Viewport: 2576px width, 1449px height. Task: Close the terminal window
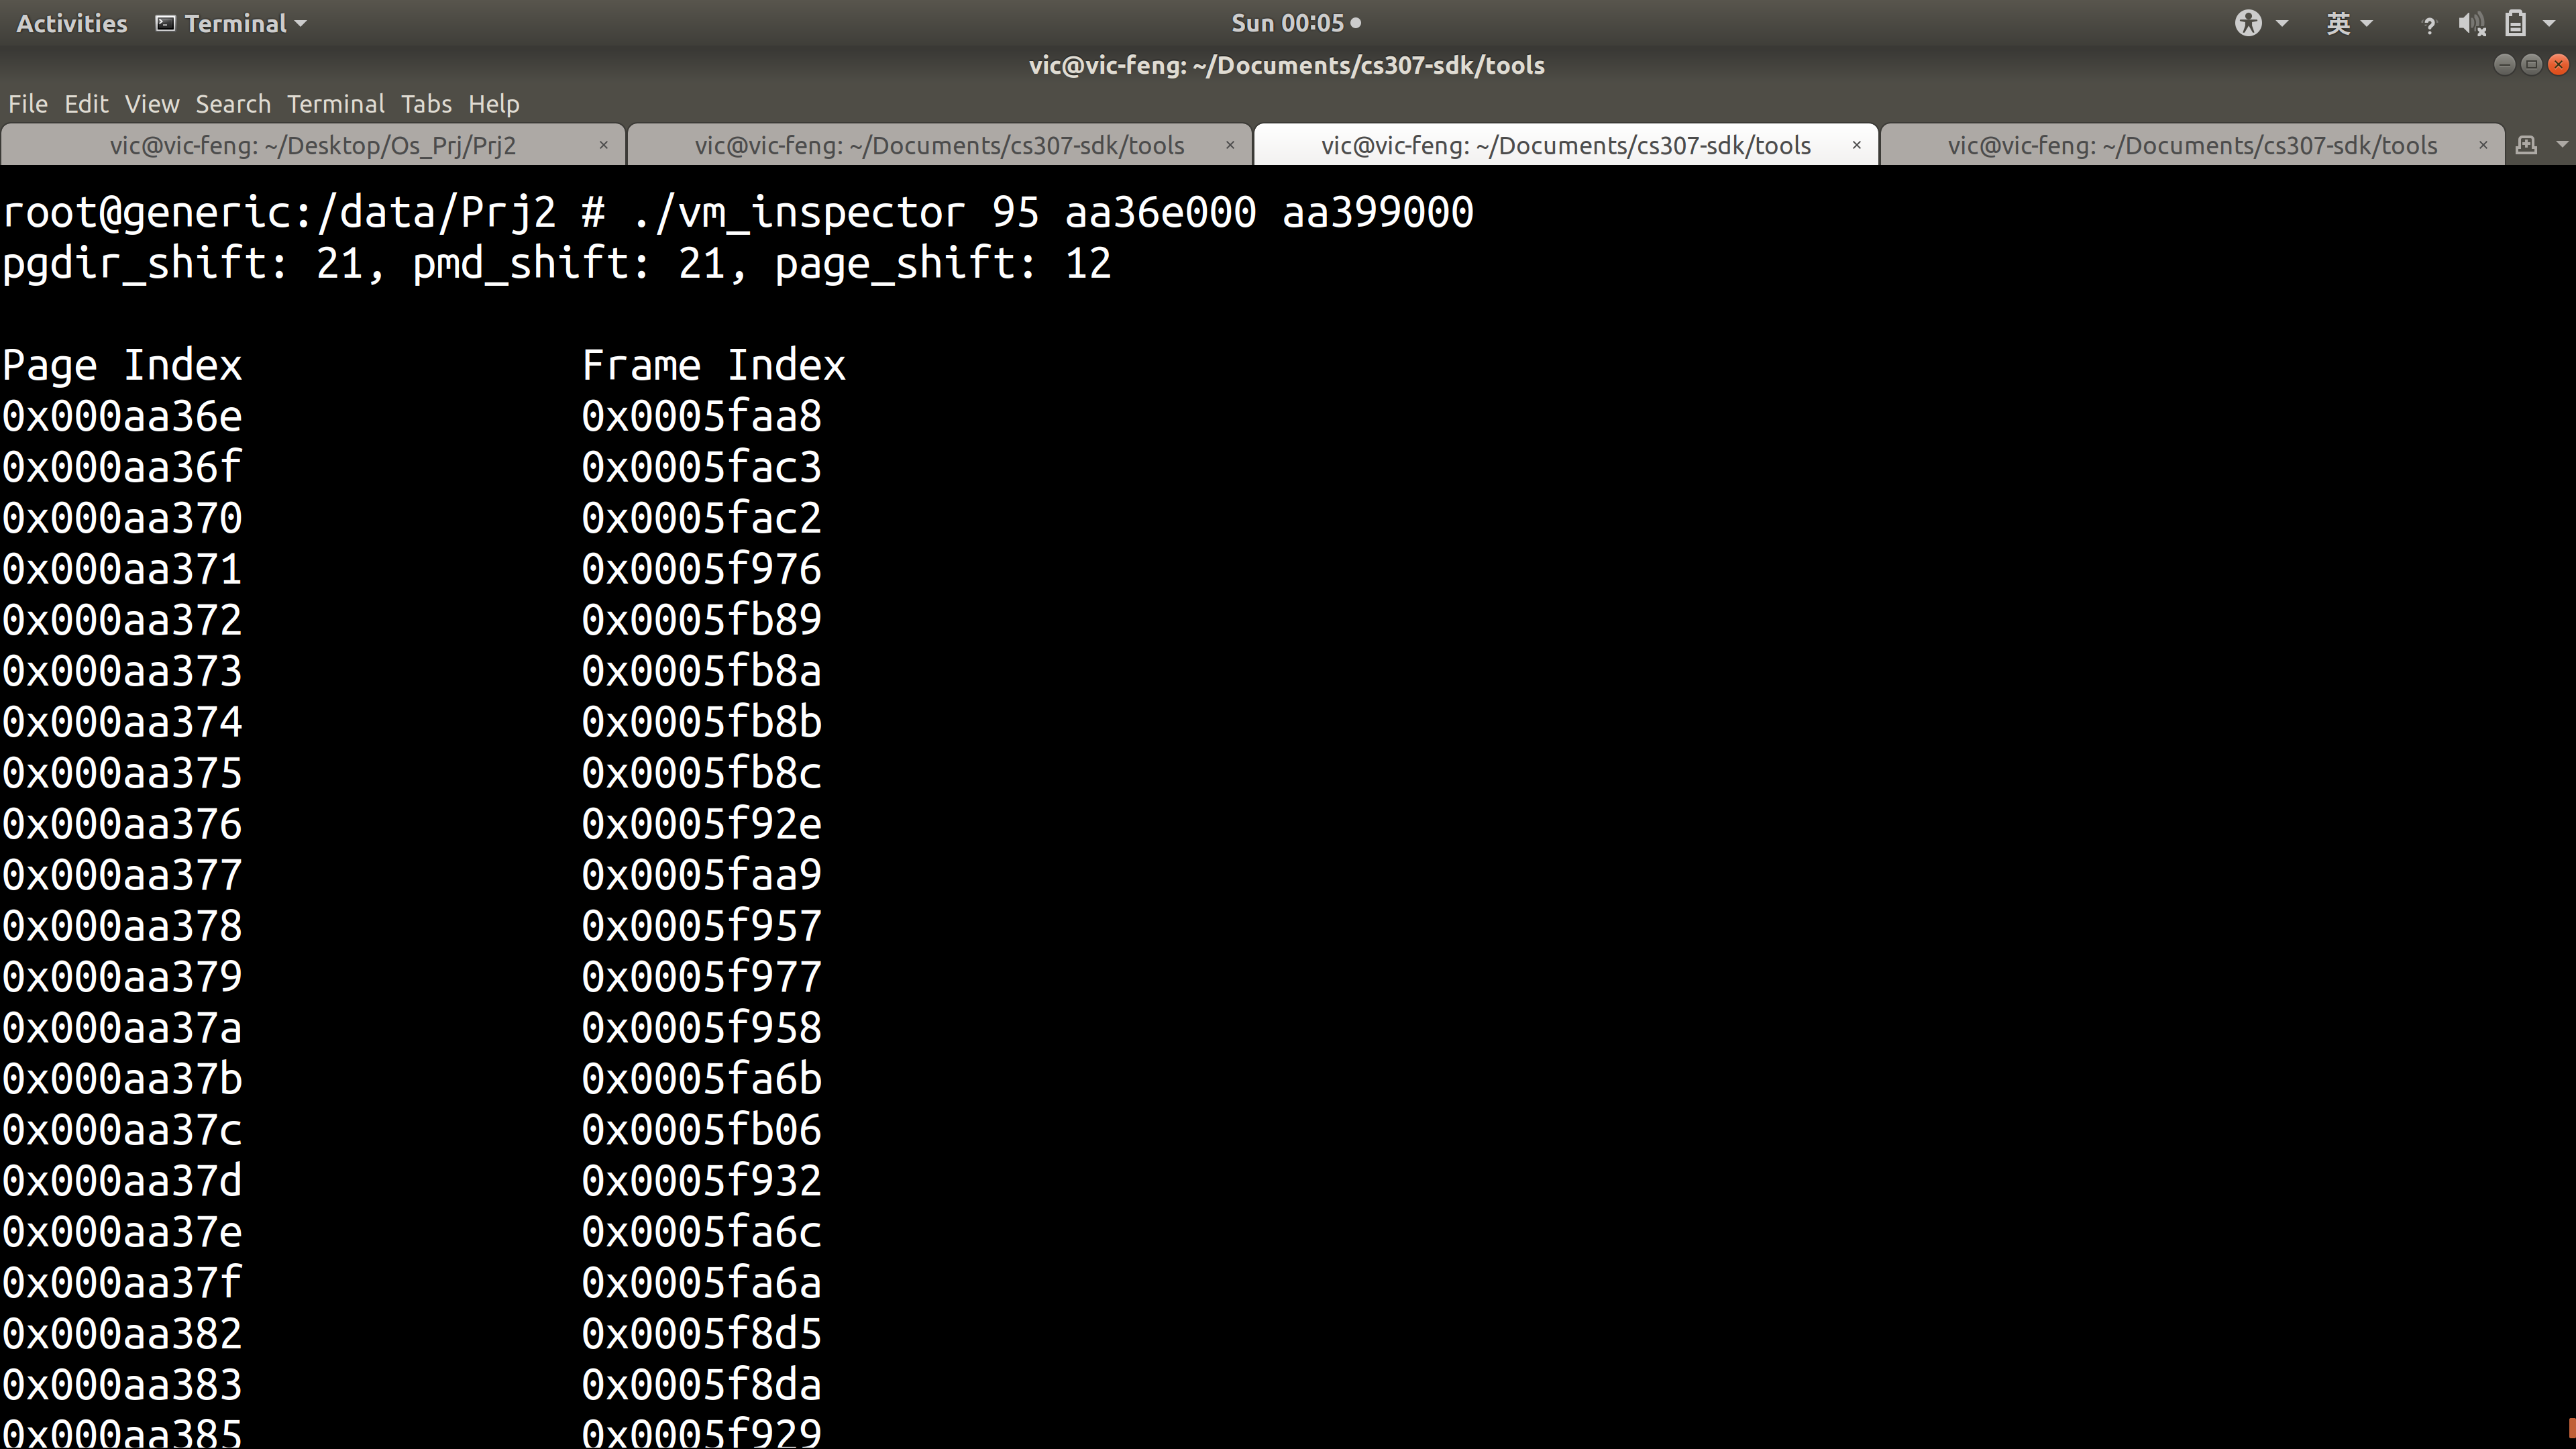[x=2558, y=64]
